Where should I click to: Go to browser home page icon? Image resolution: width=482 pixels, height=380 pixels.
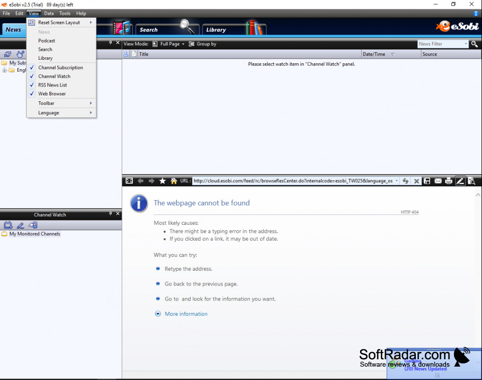(x=174, y=181)
